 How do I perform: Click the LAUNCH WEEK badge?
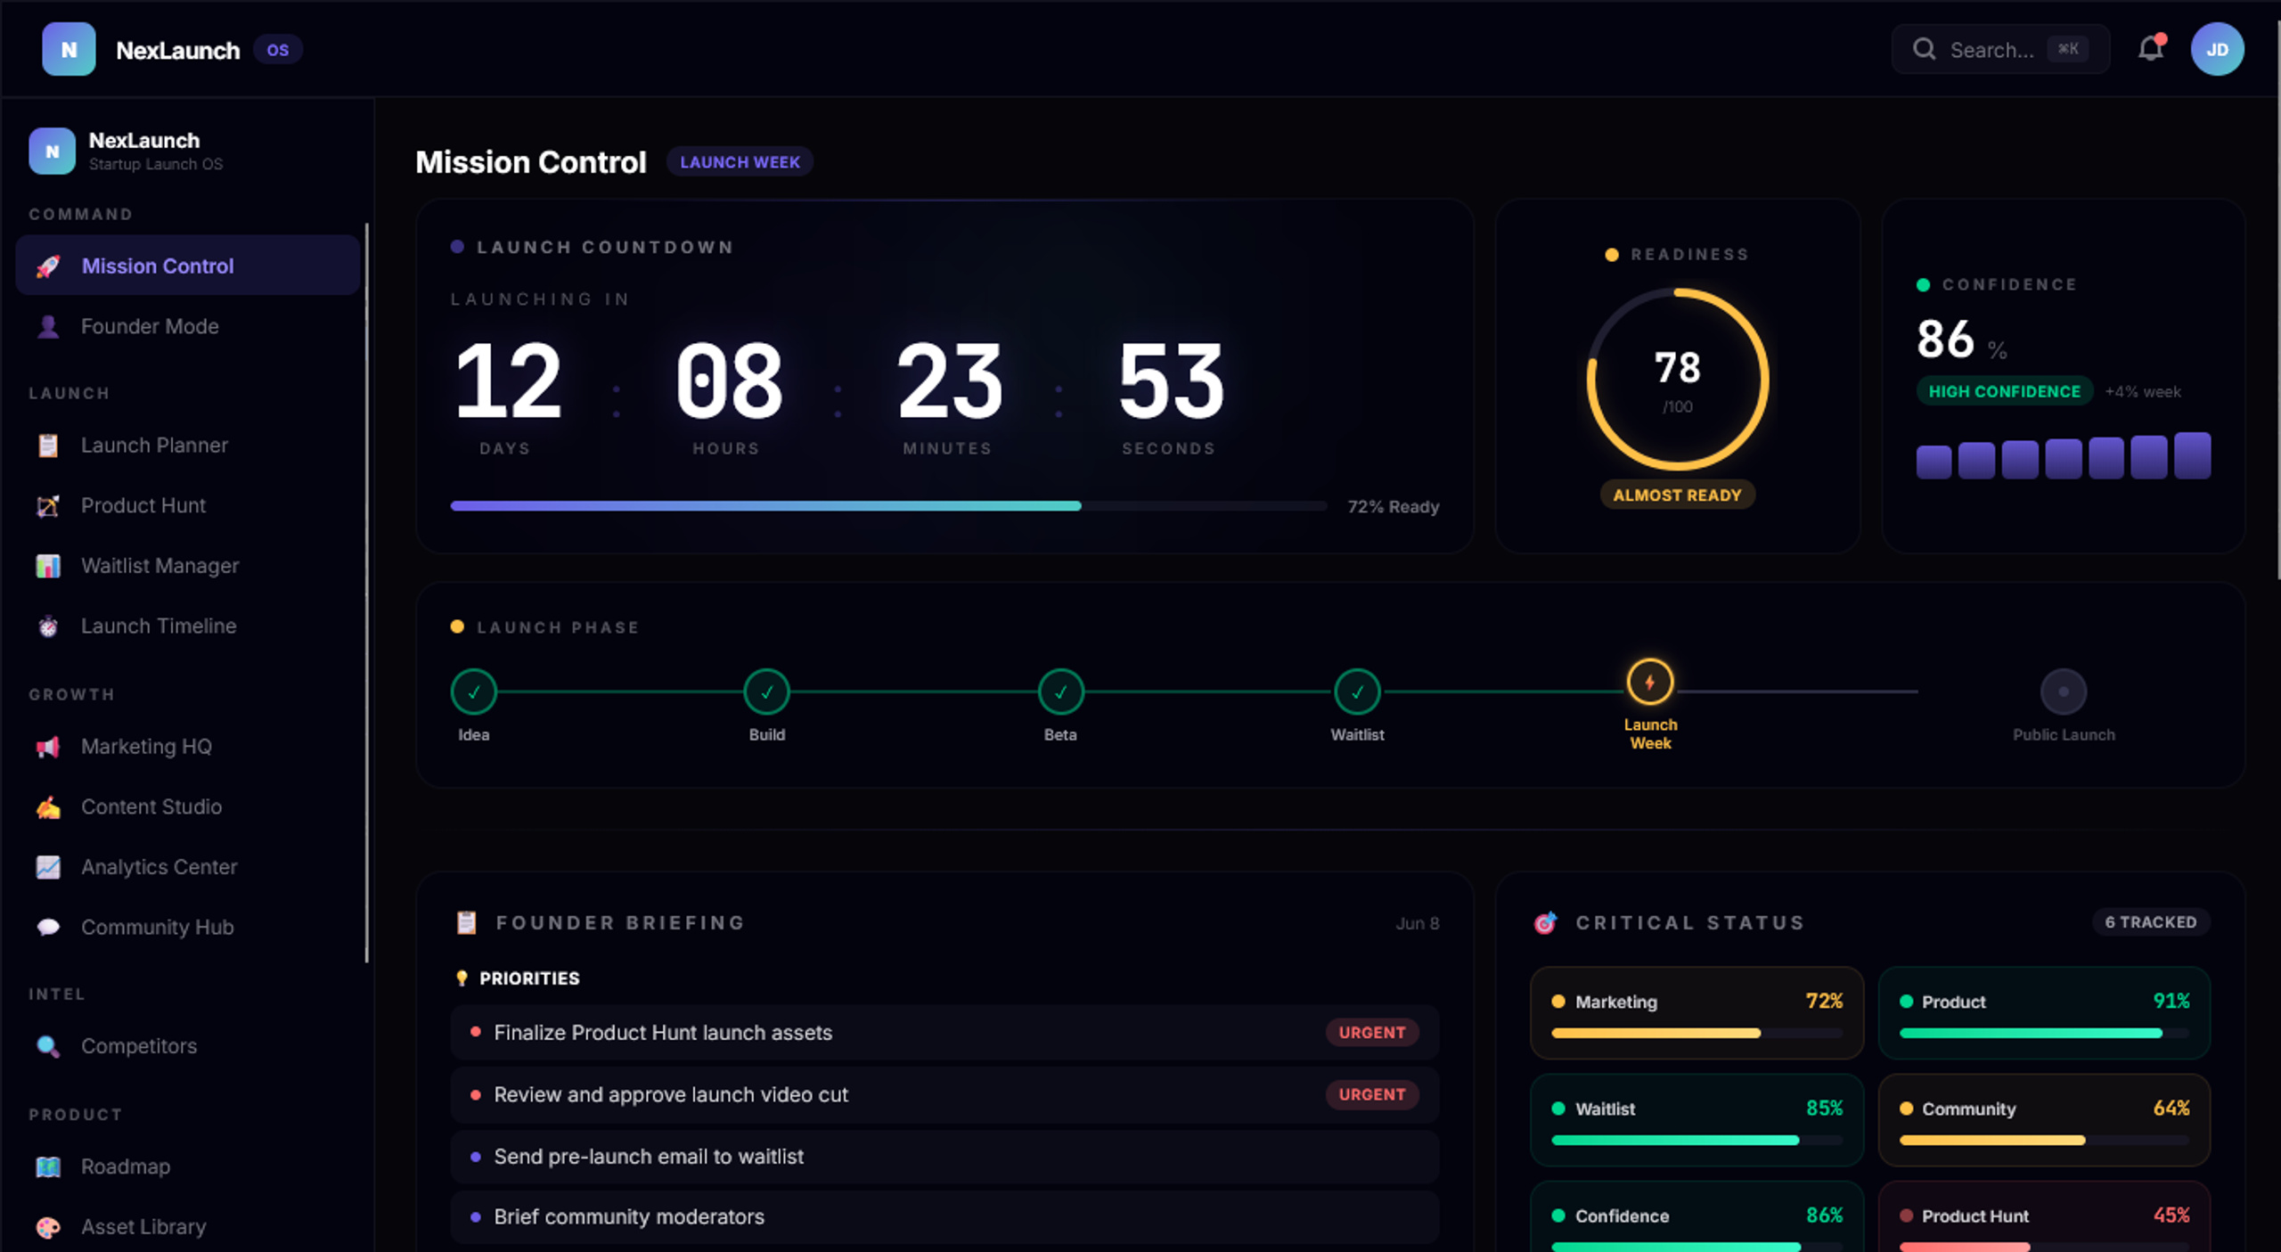[740, 162]
